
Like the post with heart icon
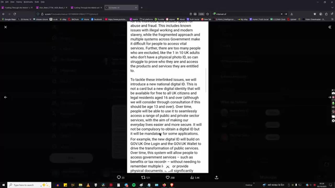[x=168, y=177]
